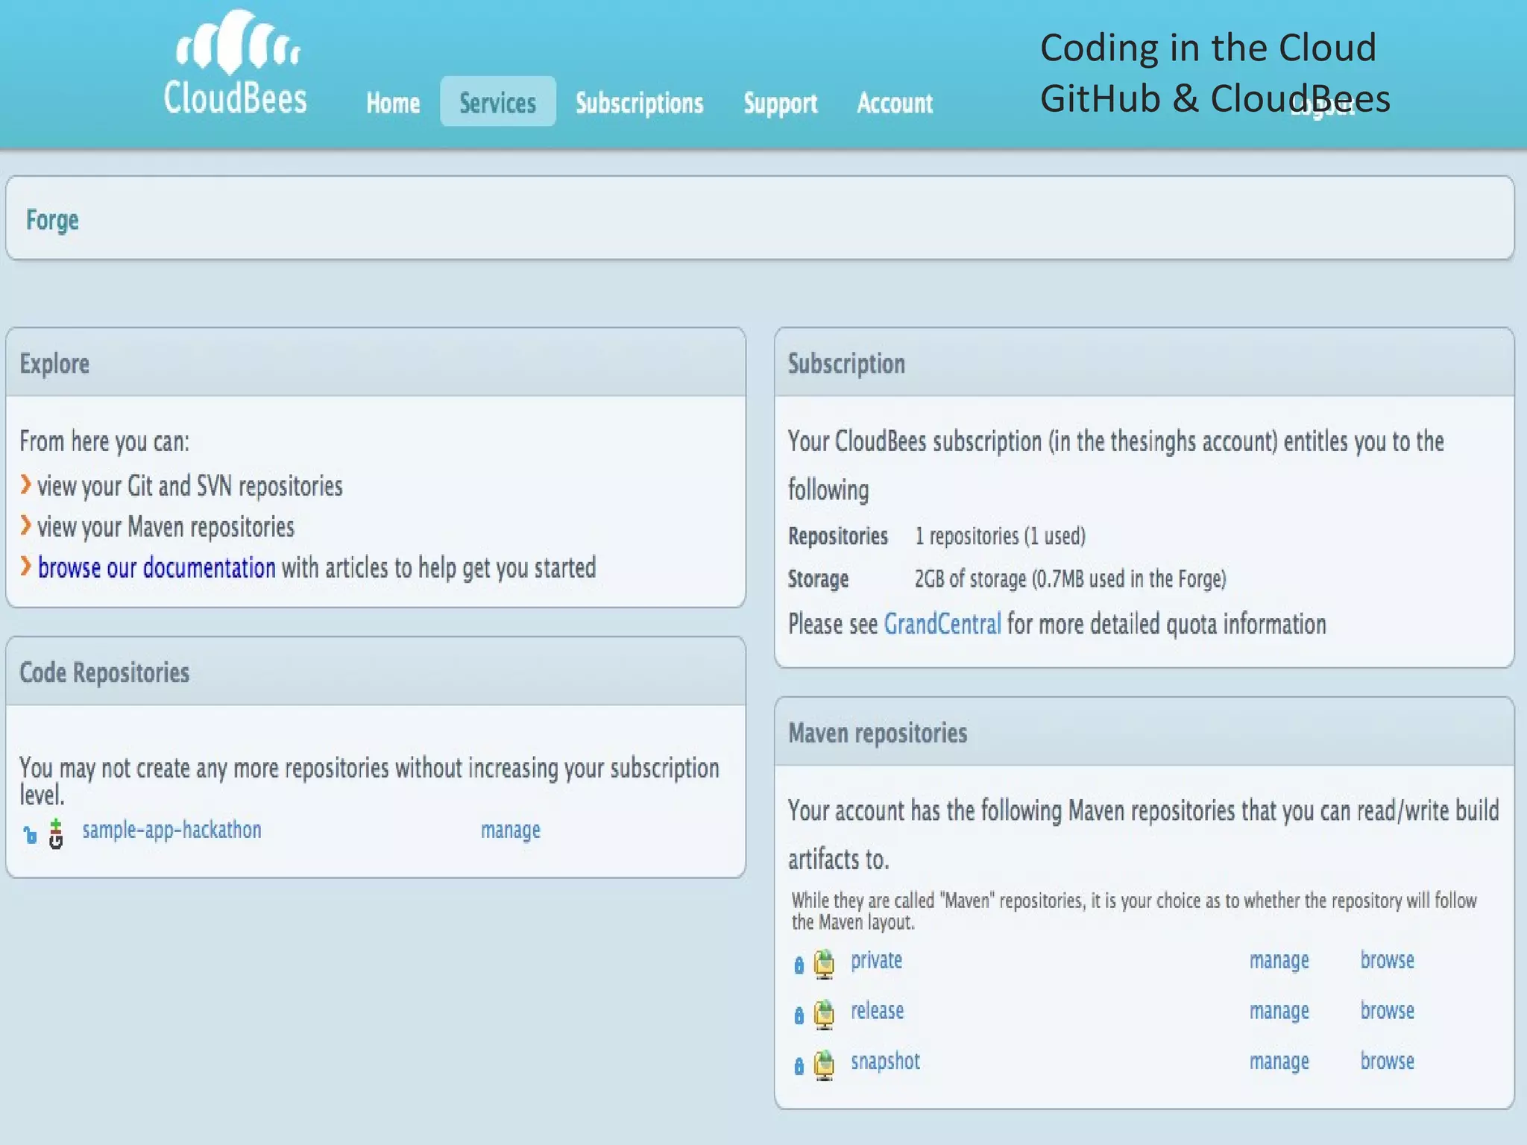Click the lock icon beside private

(799, 965)
